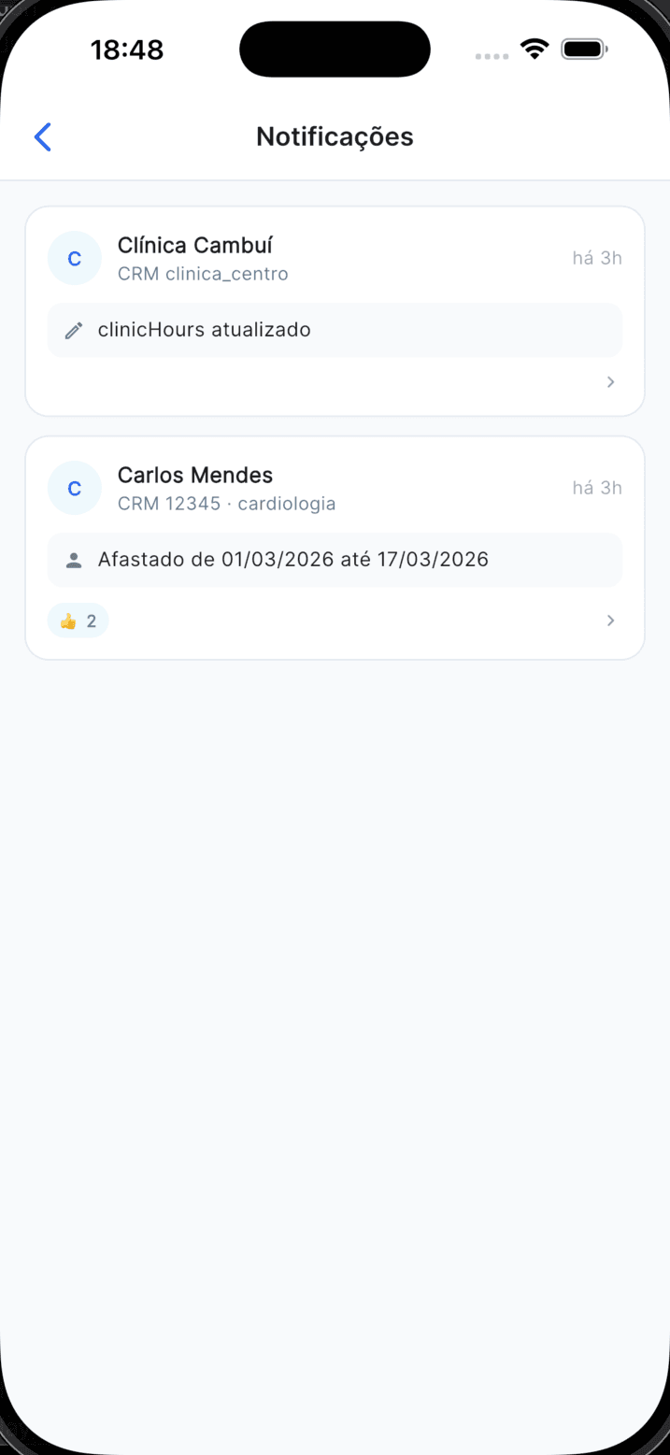Viewport: 670px width, 1455px height.
Task: Select the Notificações title
Action: click(x=335, y=136)
